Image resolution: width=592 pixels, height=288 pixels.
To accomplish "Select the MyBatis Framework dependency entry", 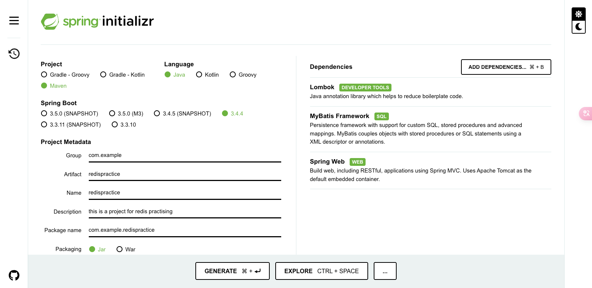I will coord(431,129).
